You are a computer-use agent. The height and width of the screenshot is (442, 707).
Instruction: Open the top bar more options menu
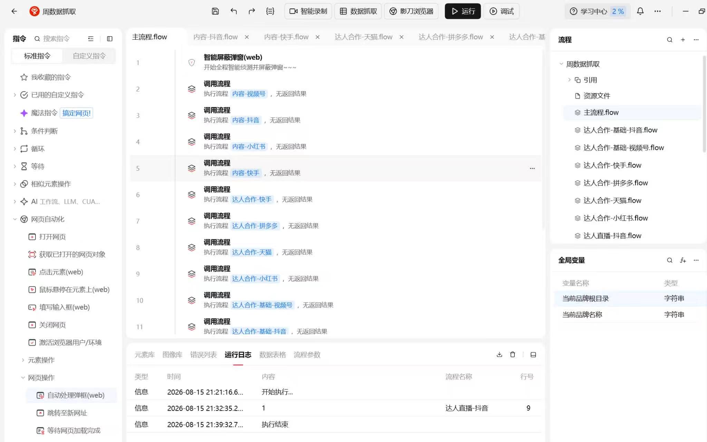tap(658, 11)
